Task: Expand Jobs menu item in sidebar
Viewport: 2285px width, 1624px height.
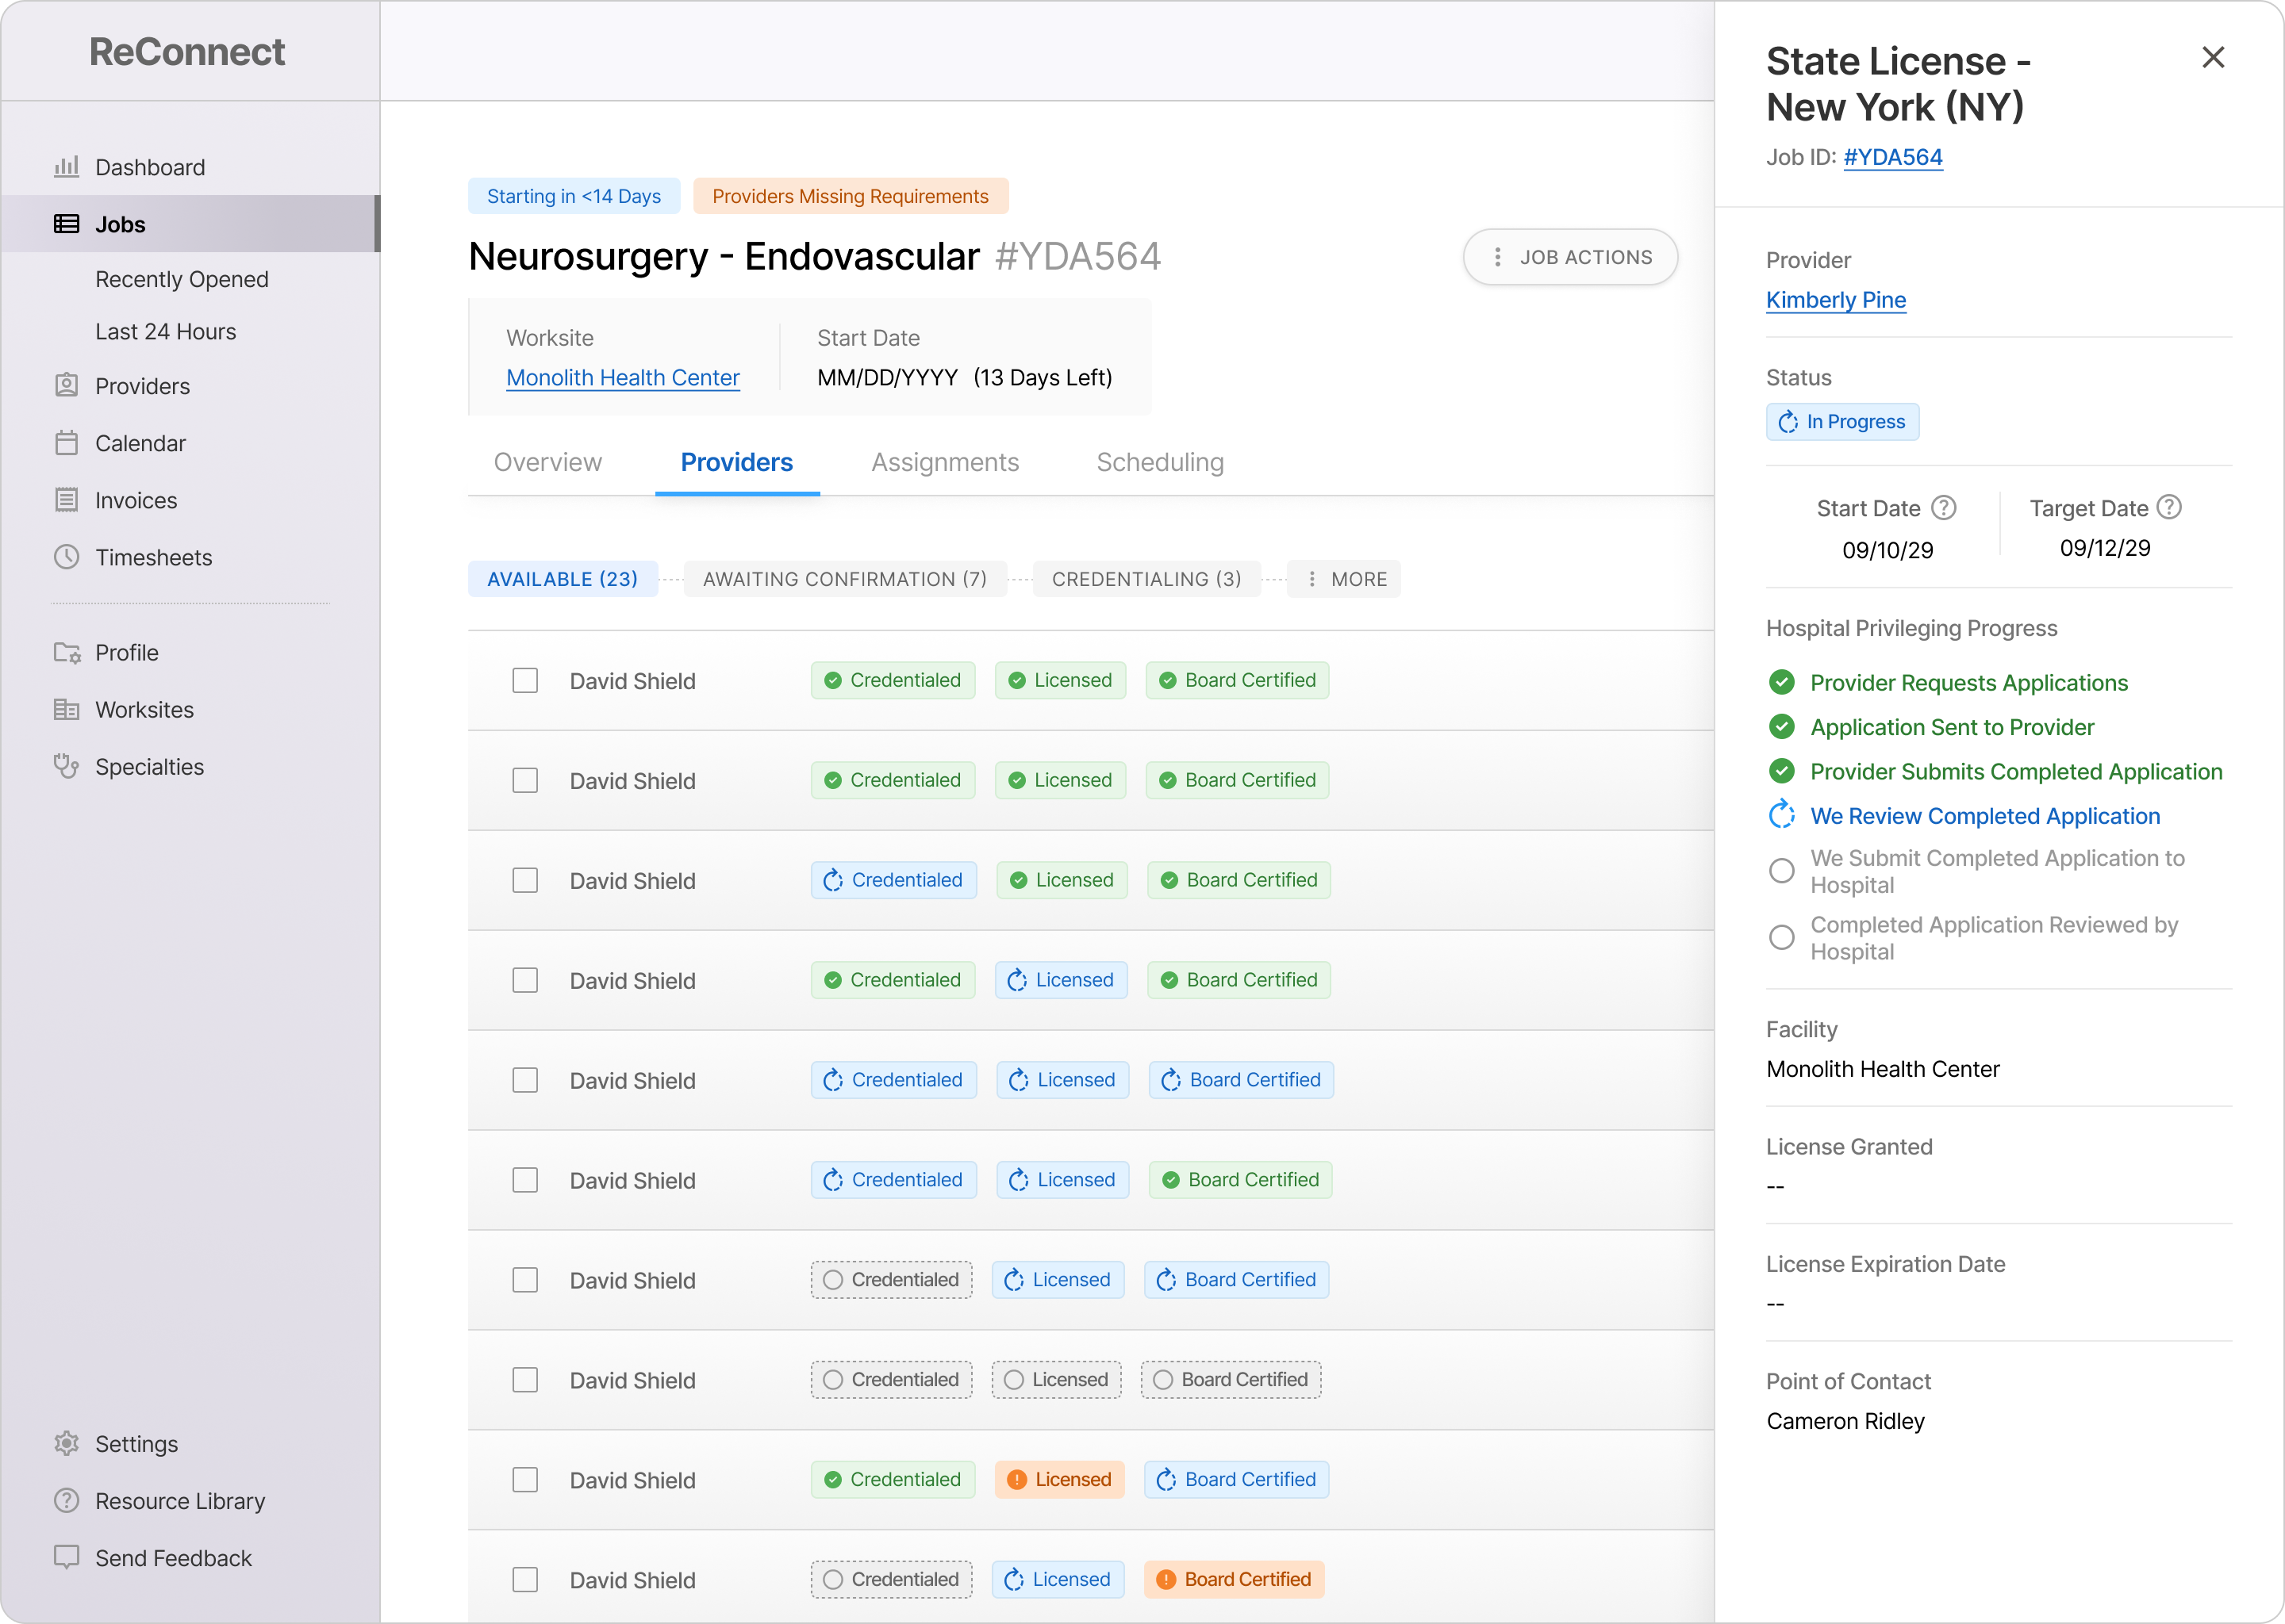Action: tap(120, 224)
